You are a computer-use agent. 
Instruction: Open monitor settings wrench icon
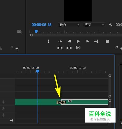[x=110, y=25]
